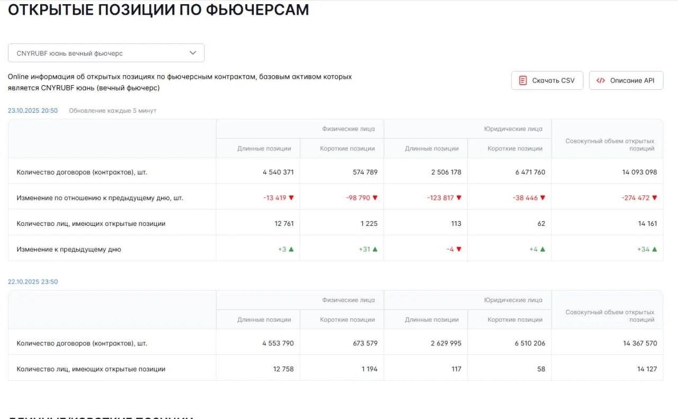Click the CSV document icon
This screenshot has width=678, height=419.
[x=523, y=80]
